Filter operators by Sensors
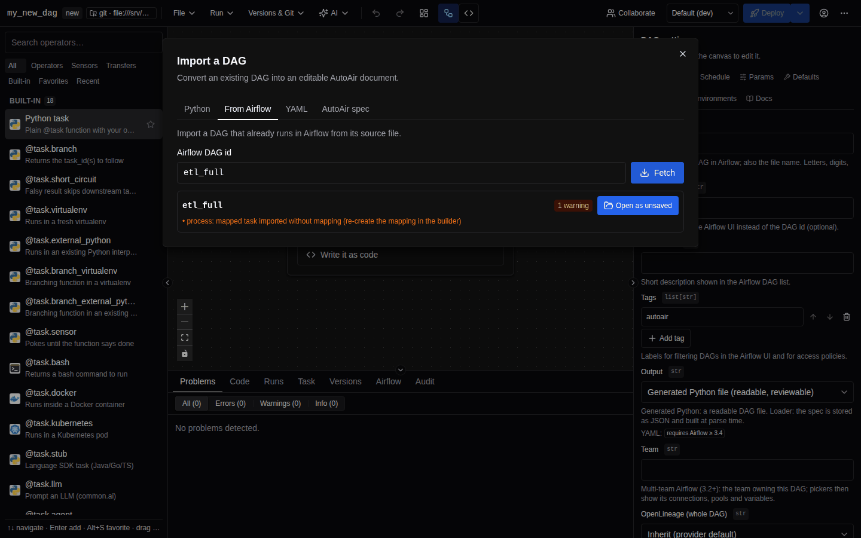This screenshot has width=861, height=538. [x=84, y=66]
